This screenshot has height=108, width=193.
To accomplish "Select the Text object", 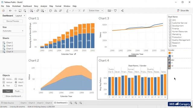I will point(6,85).
